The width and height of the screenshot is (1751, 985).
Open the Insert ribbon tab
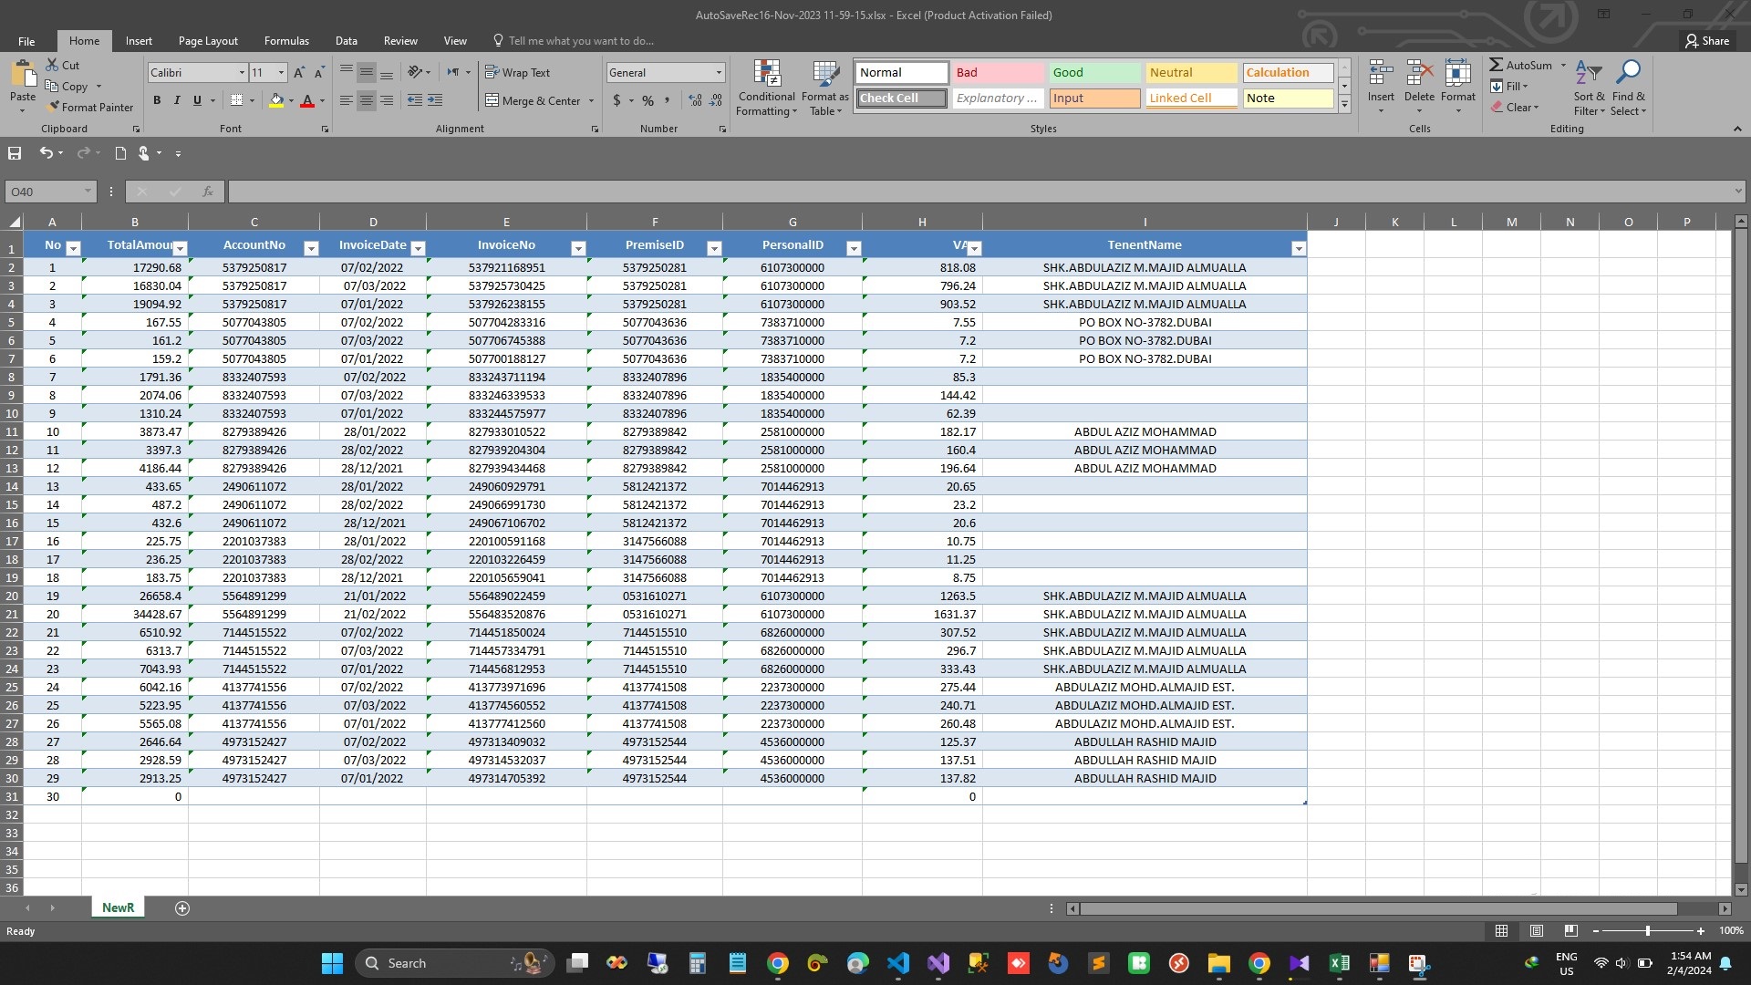[139, 41]
